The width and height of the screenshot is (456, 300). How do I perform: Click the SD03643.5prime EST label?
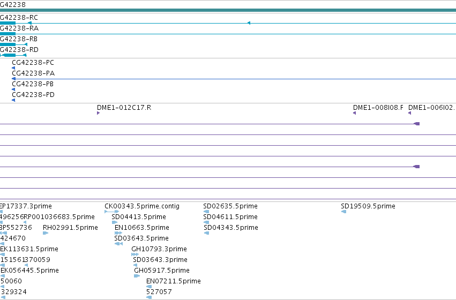click(x=141, y=238)
